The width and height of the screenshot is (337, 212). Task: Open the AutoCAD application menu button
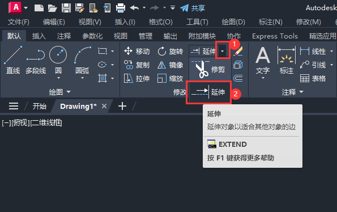[x=15, y=8]
